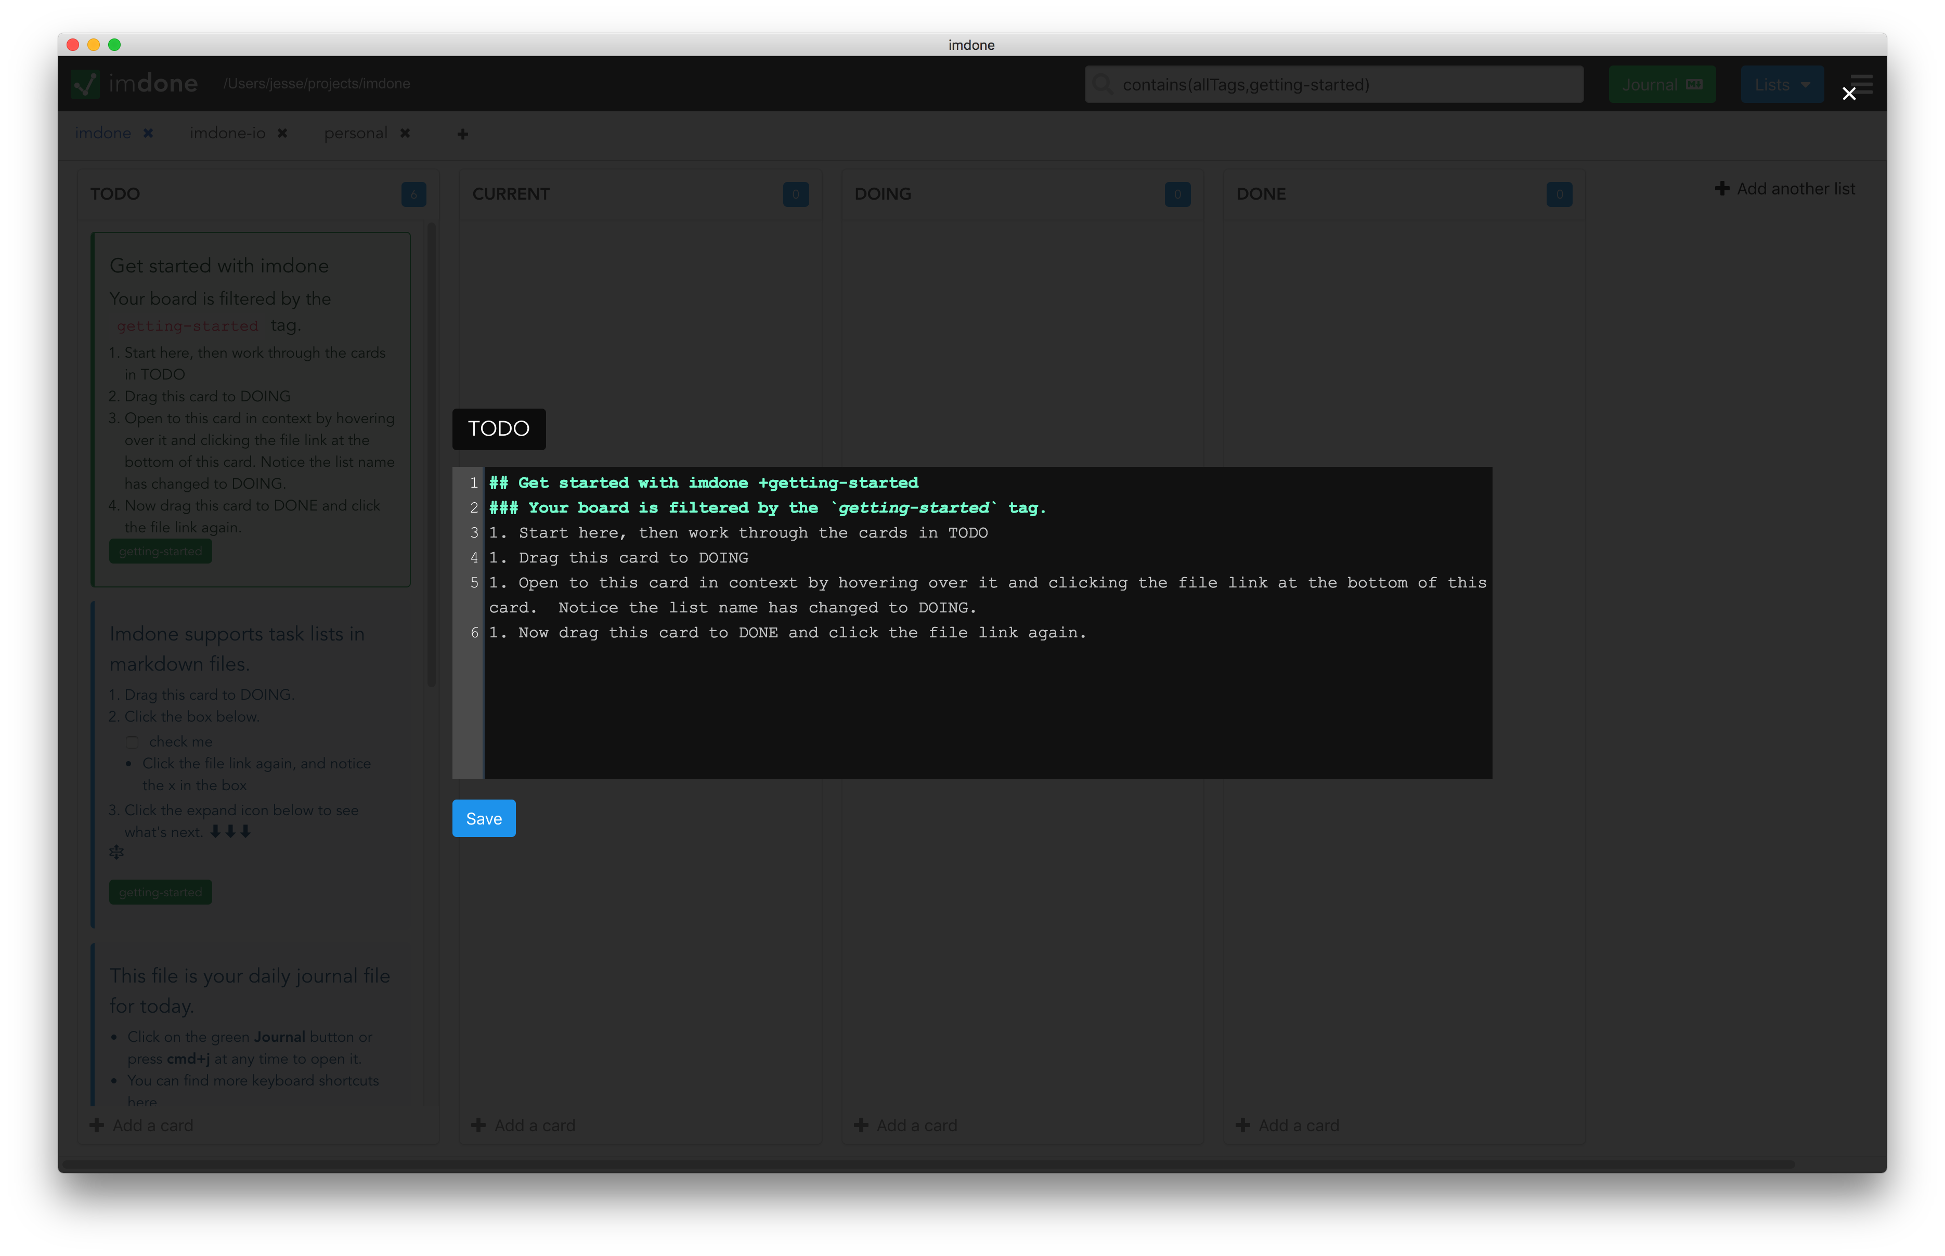The width and height of the screenshot is (1945, 1256).
Task: Close the card editor overlay with X
Action: [x=1849, y=94]
